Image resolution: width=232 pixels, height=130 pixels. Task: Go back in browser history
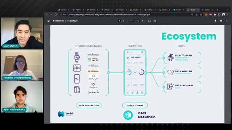click(x=47, y=14)
